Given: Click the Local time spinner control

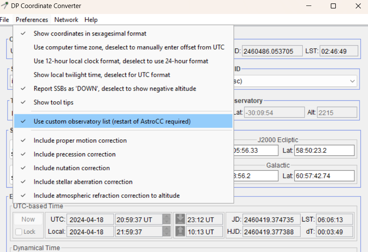Looking at the screenshot, I should point(167,232).
